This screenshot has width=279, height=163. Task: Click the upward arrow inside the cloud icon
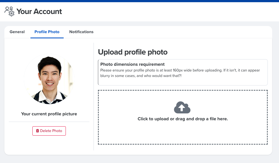click(182, 108)
